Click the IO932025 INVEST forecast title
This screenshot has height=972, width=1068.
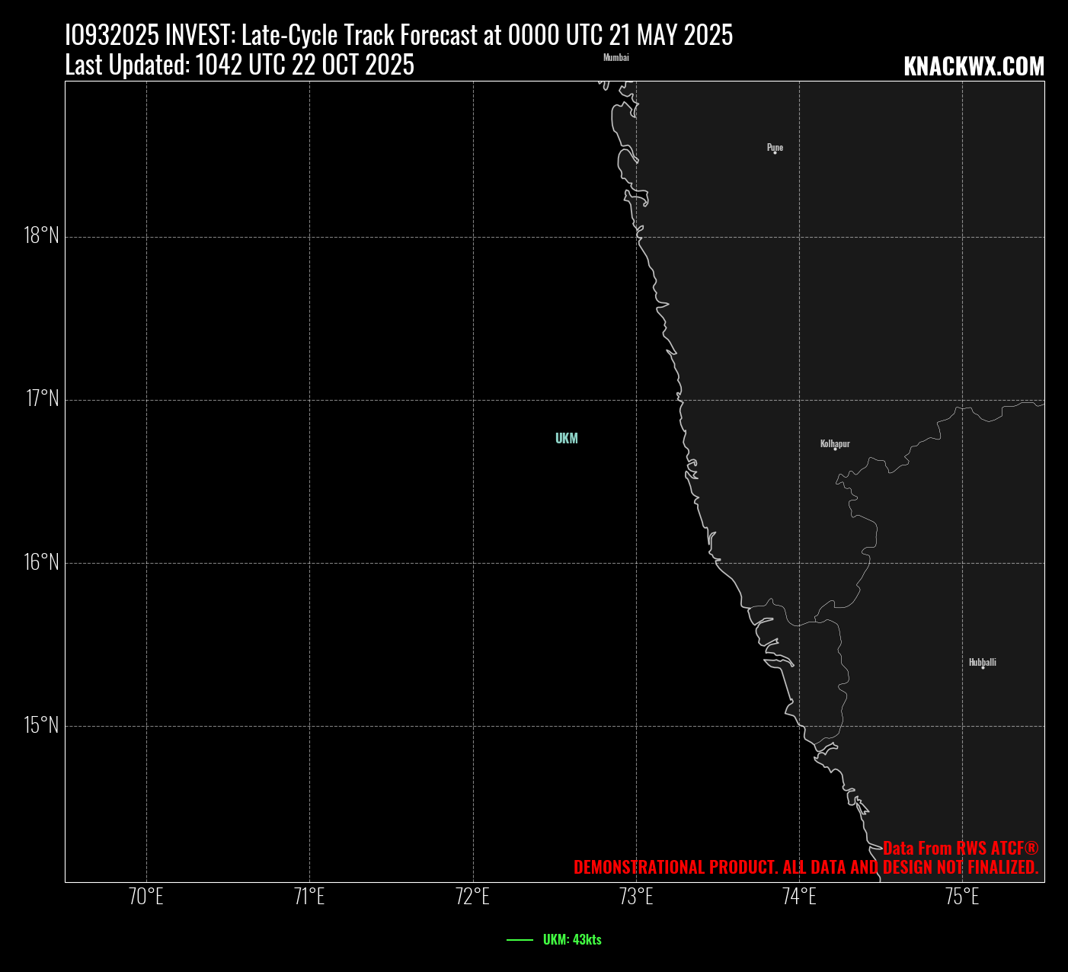click(x=398, y=35)
